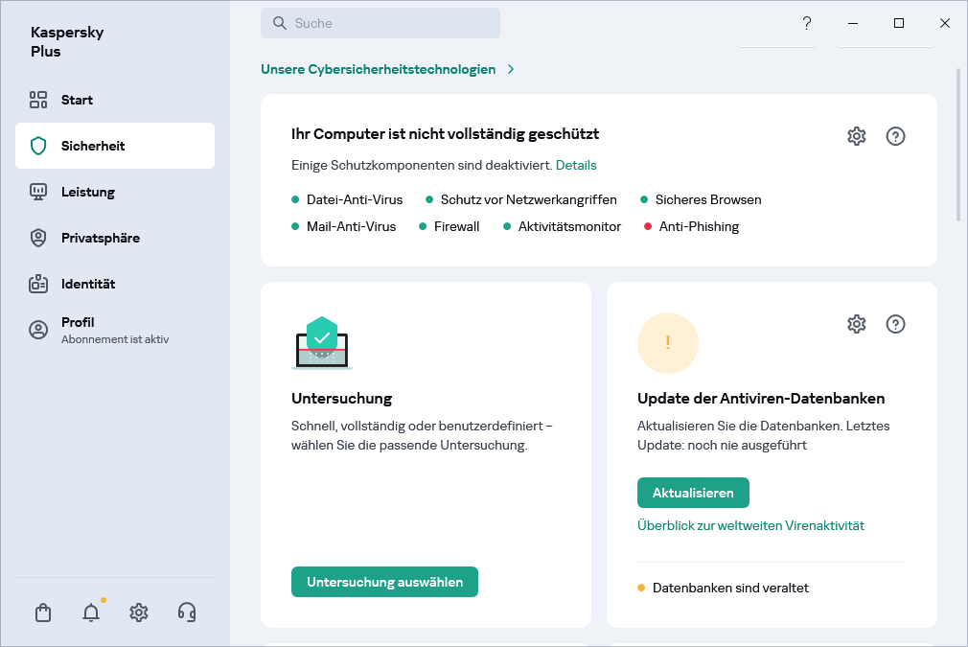Open the Profil account section
Viewport: 968px width, 647px height.
79,322
